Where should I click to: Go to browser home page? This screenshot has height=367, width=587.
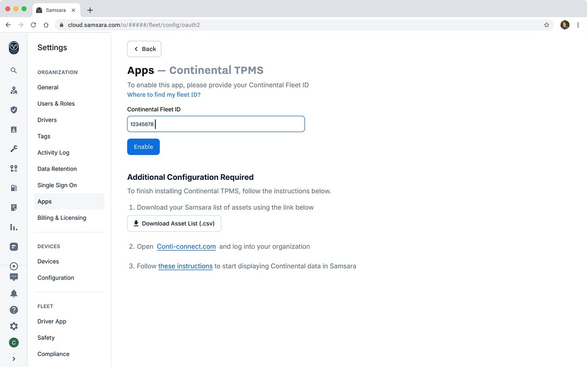(46, 25)
